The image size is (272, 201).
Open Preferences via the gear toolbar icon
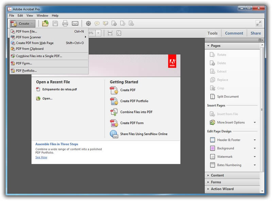coord(88,23)
